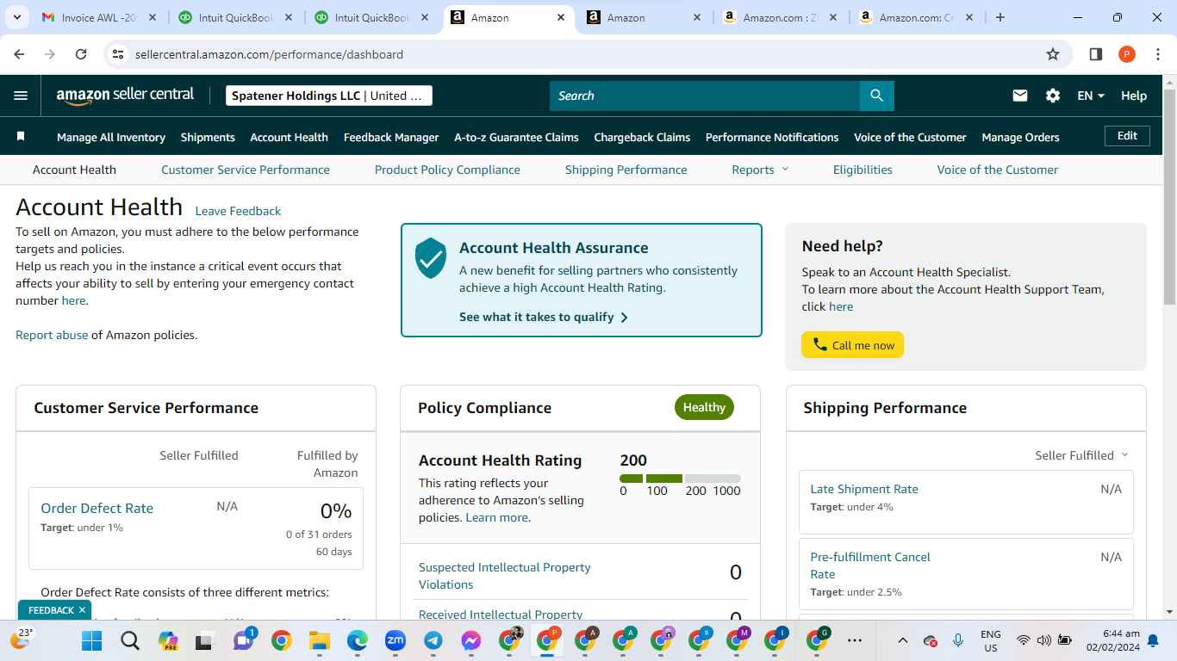This screenshot has height=661, width=1177.
Task: Switch to the first Intuit QuickBooks tab
Action: click(x=236, y=17)
